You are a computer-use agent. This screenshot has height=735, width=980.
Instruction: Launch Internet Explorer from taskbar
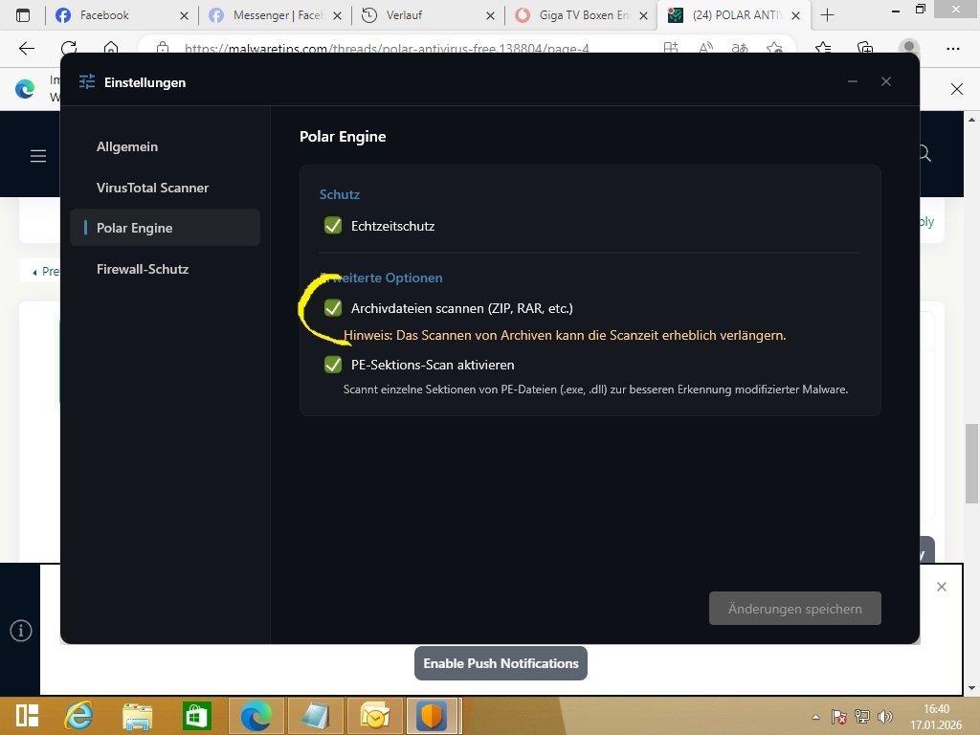tap(79, 716)
